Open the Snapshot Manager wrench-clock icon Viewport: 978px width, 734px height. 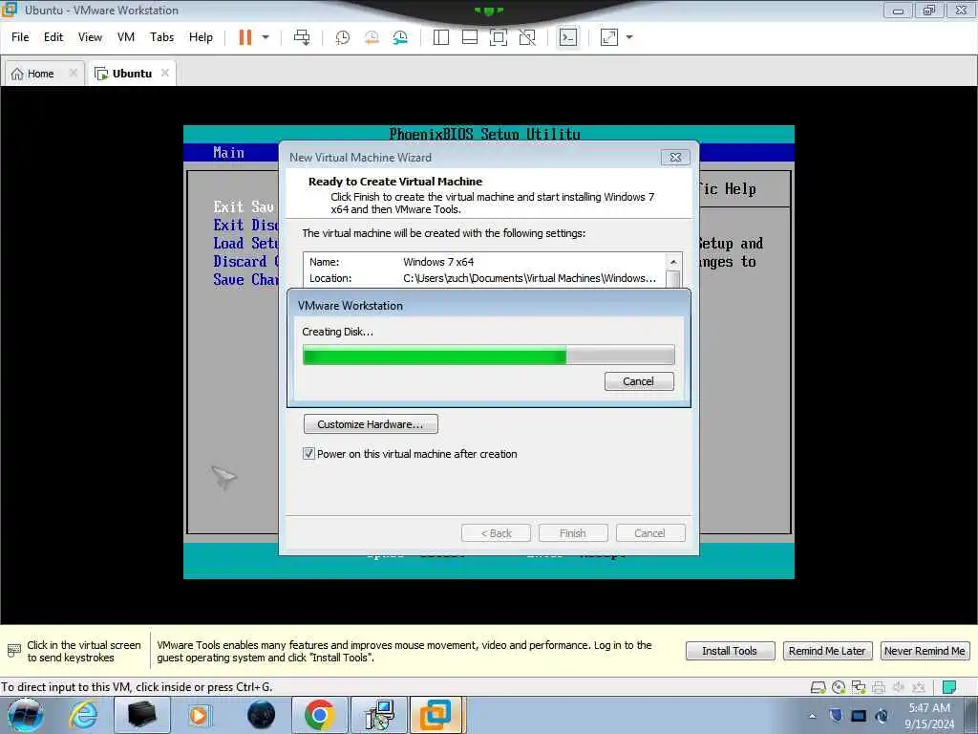point(400,37)
